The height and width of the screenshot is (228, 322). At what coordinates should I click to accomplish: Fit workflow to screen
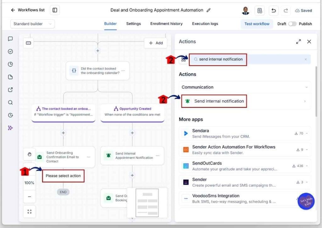[29, 212]
